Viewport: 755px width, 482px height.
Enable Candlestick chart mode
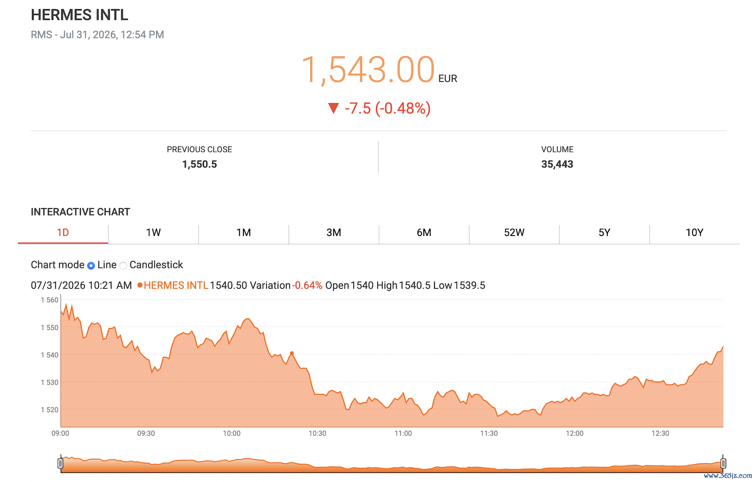click(123, 266)
